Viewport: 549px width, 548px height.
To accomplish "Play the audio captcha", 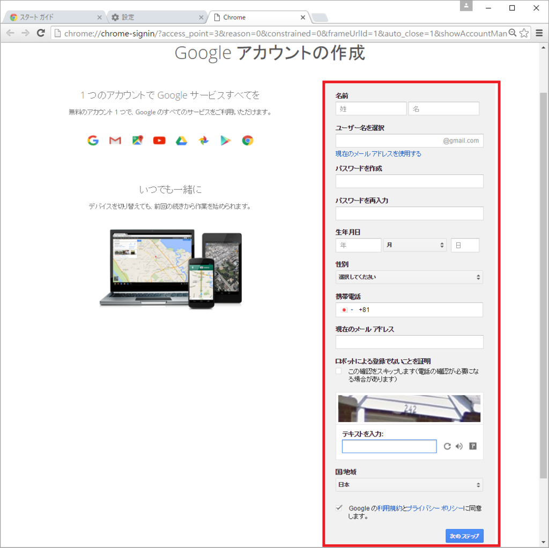I will (459, 446).
